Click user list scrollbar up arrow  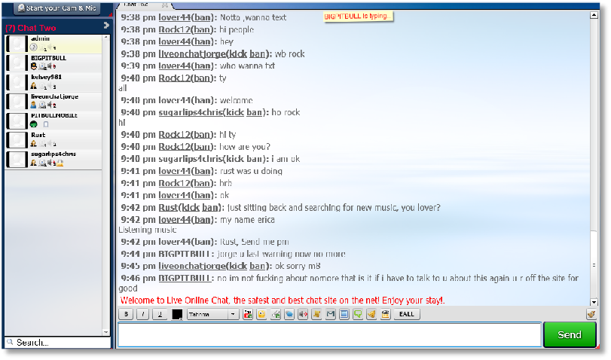(105, 37)
